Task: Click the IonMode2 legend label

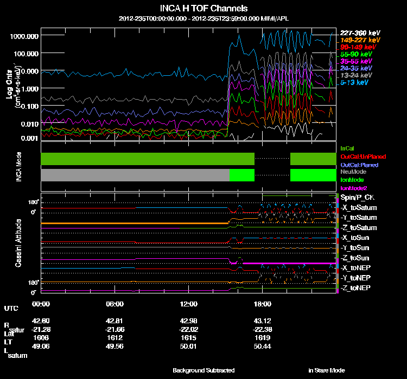Action: [353, 188]
